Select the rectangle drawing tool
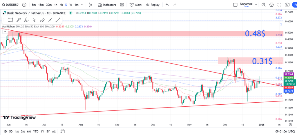 click(11, 20)
